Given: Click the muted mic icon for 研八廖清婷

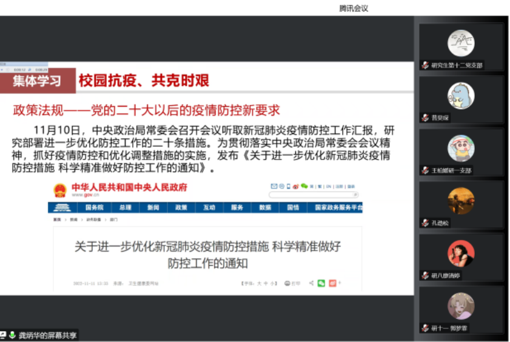Looking at the screenshot, I should (x=426, y=275).
